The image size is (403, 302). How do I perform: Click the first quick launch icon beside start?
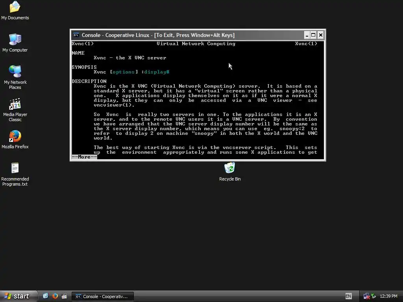tap(46, 296)
